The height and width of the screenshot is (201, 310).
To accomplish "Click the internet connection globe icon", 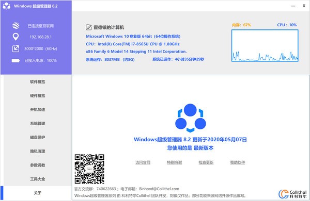I will 16,26.
